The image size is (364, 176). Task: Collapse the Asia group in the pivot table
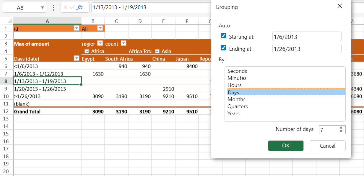click(x=157, y=51)
